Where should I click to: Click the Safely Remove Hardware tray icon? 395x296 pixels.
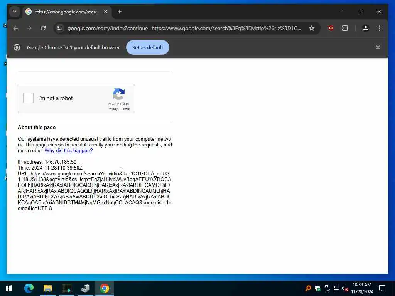coord(327,288)
